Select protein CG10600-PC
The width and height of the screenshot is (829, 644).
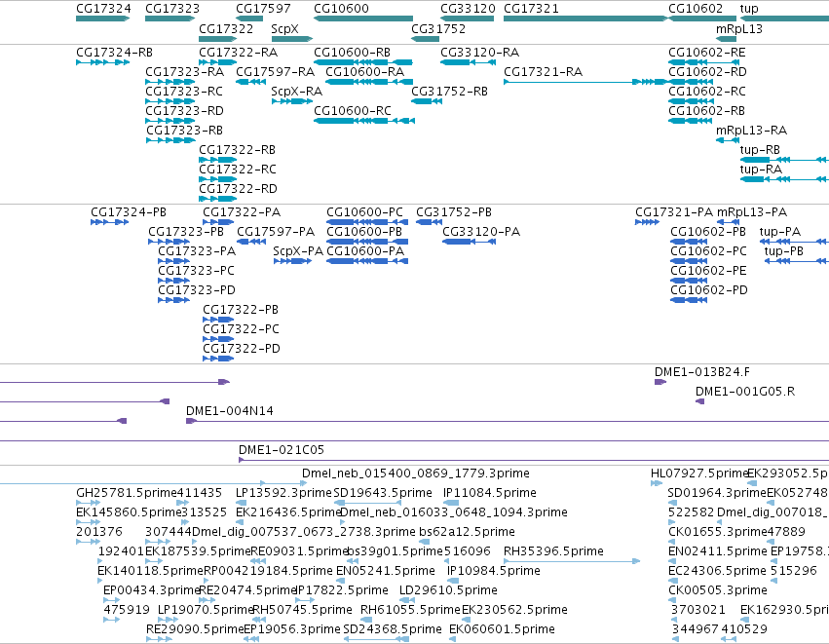pos(364,212)
